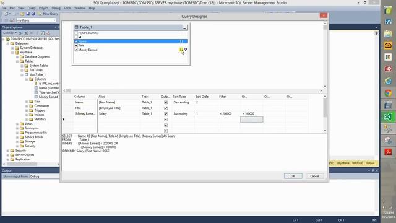Screen dimensions: 396x223
Task: Uncheck the Name column checkbox in Table_1
Action: click(x=76, y=42)
